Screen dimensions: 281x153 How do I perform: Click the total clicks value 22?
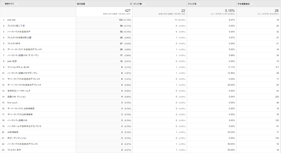[183, 11]
